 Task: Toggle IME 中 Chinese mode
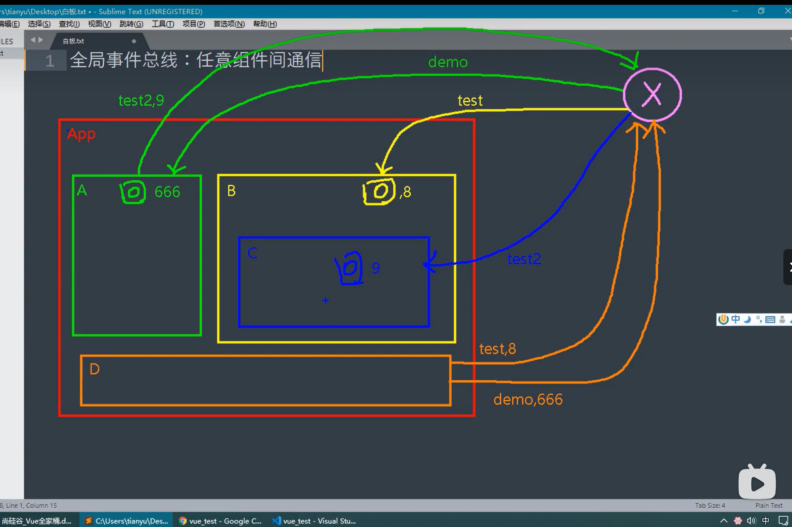pos(735,319)
